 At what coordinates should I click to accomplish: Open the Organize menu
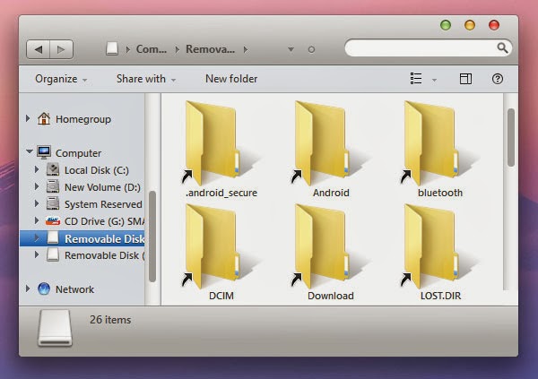pos(61,79)
